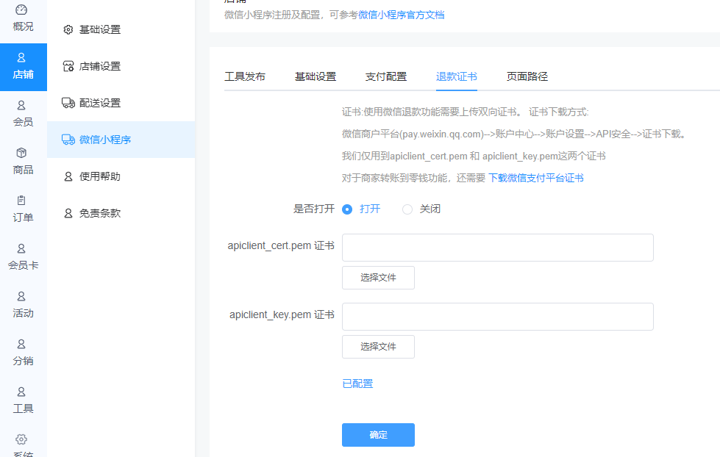
Task: Open the 商品 box icon
Action: (x=21, y=153)
